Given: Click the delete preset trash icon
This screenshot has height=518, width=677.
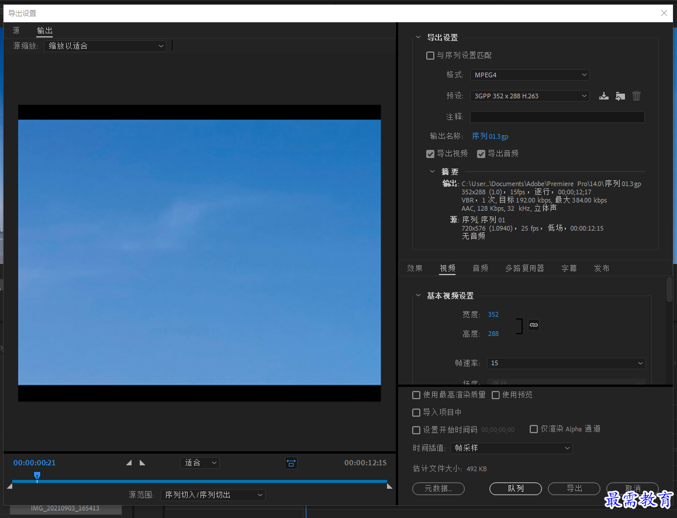Looking at the screenshot, I should coord(637,96).
